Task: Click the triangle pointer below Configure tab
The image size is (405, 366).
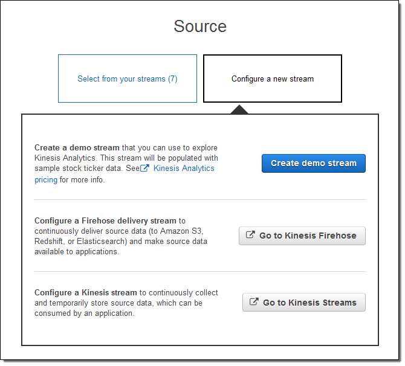Action: coord(239,109)
